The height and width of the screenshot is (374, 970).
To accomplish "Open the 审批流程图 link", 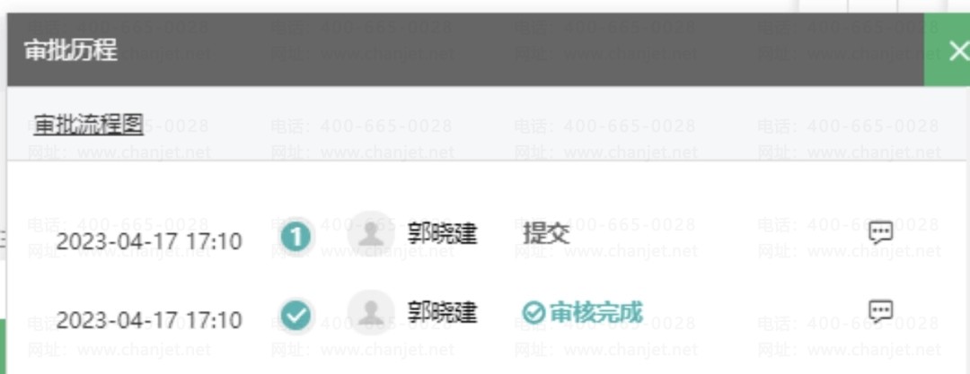I will [88, 125].
